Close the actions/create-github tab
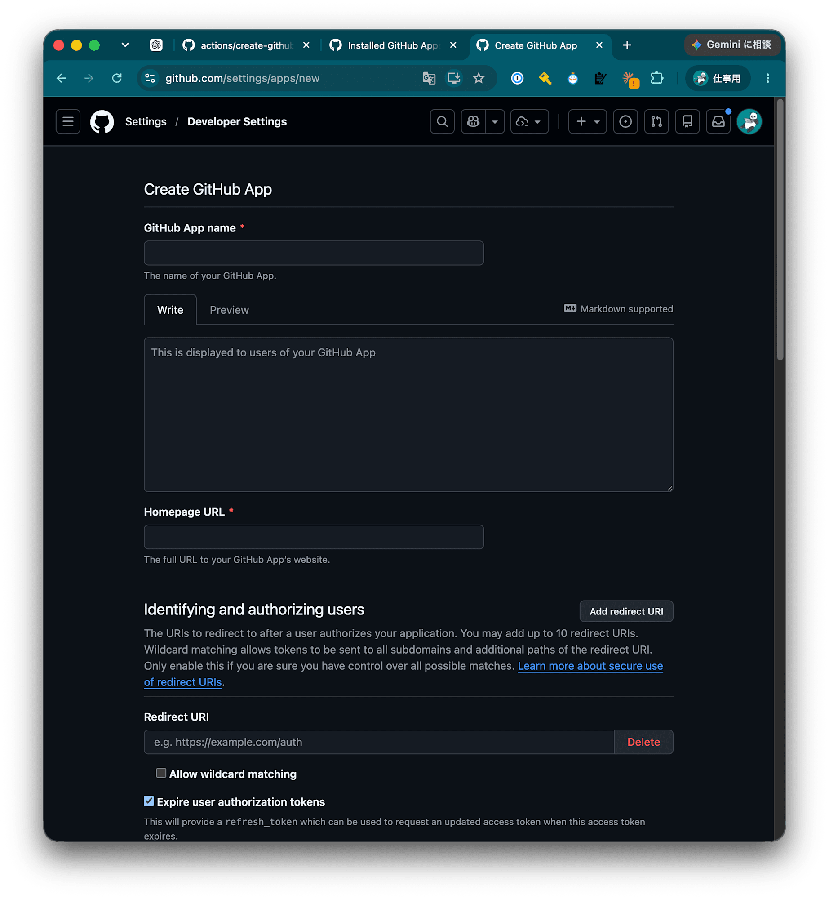 (306, 45)
